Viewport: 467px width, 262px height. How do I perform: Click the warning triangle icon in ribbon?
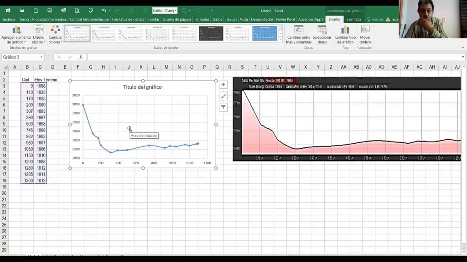pyautogui.click(x=388, y=19)
